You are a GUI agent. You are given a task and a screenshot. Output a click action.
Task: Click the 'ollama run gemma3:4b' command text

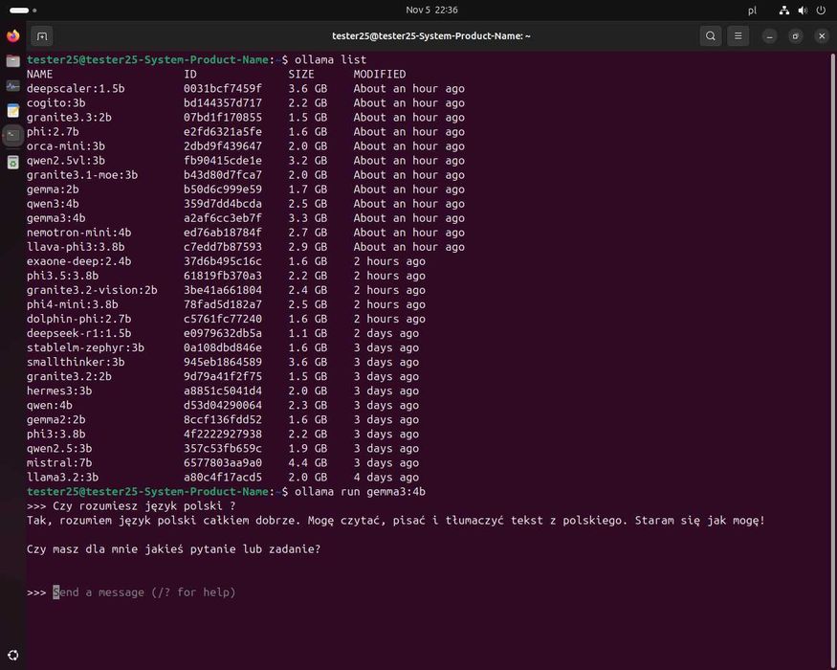360,492
